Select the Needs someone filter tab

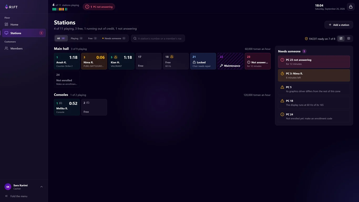click(114, 38)
